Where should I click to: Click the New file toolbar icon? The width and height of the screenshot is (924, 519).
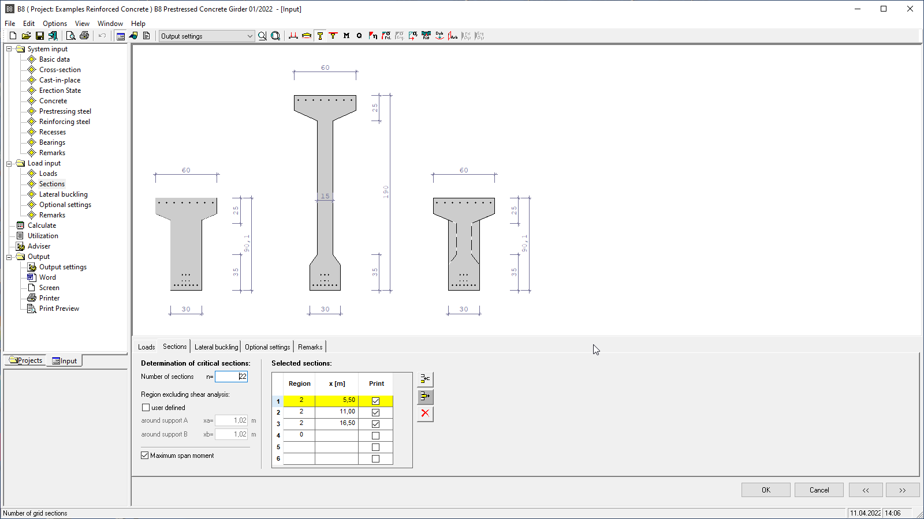point(13,36)
